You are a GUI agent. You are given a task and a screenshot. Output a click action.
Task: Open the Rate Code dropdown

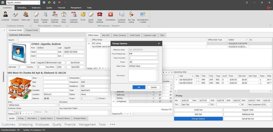tap(157, 66)
